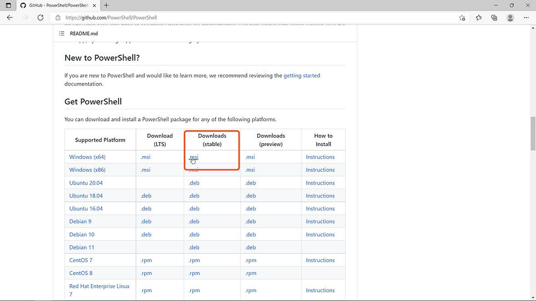Open the user profile icon

click(x=510, y=17)
